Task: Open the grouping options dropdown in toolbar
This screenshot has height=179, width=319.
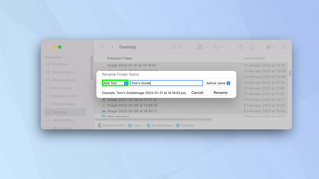Action: click(202, 47)
